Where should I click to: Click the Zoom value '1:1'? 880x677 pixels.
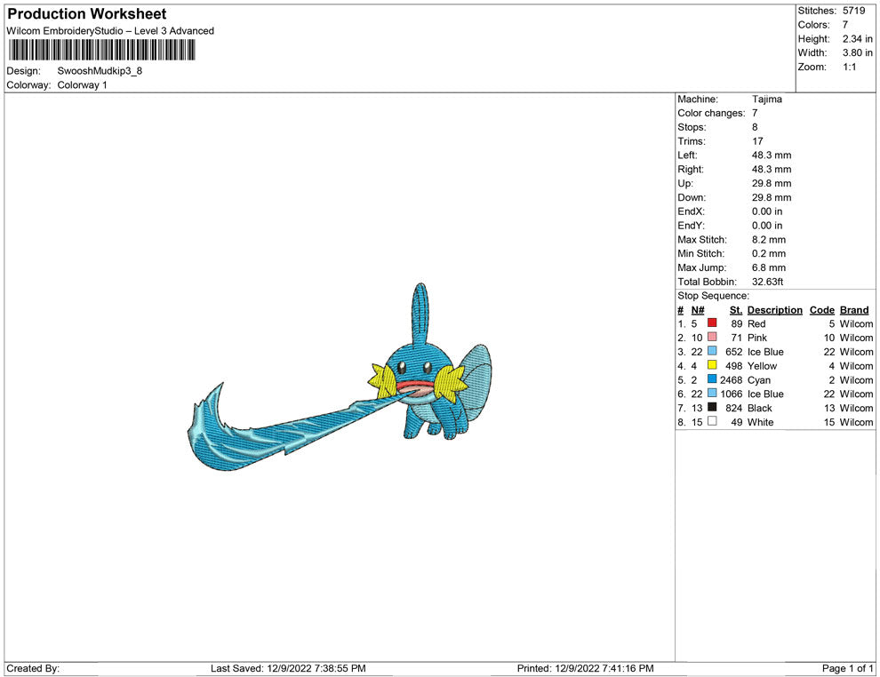click(x=849, y=67)
